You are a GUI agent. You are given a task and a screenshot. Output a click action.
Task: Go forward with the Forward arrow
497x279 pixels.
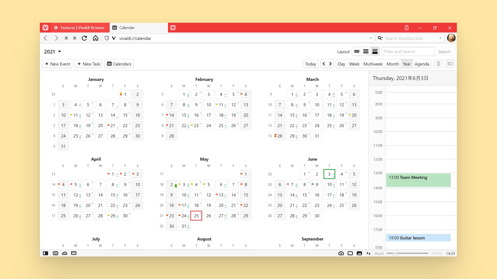pyautogui.click(x=56, y=38)
